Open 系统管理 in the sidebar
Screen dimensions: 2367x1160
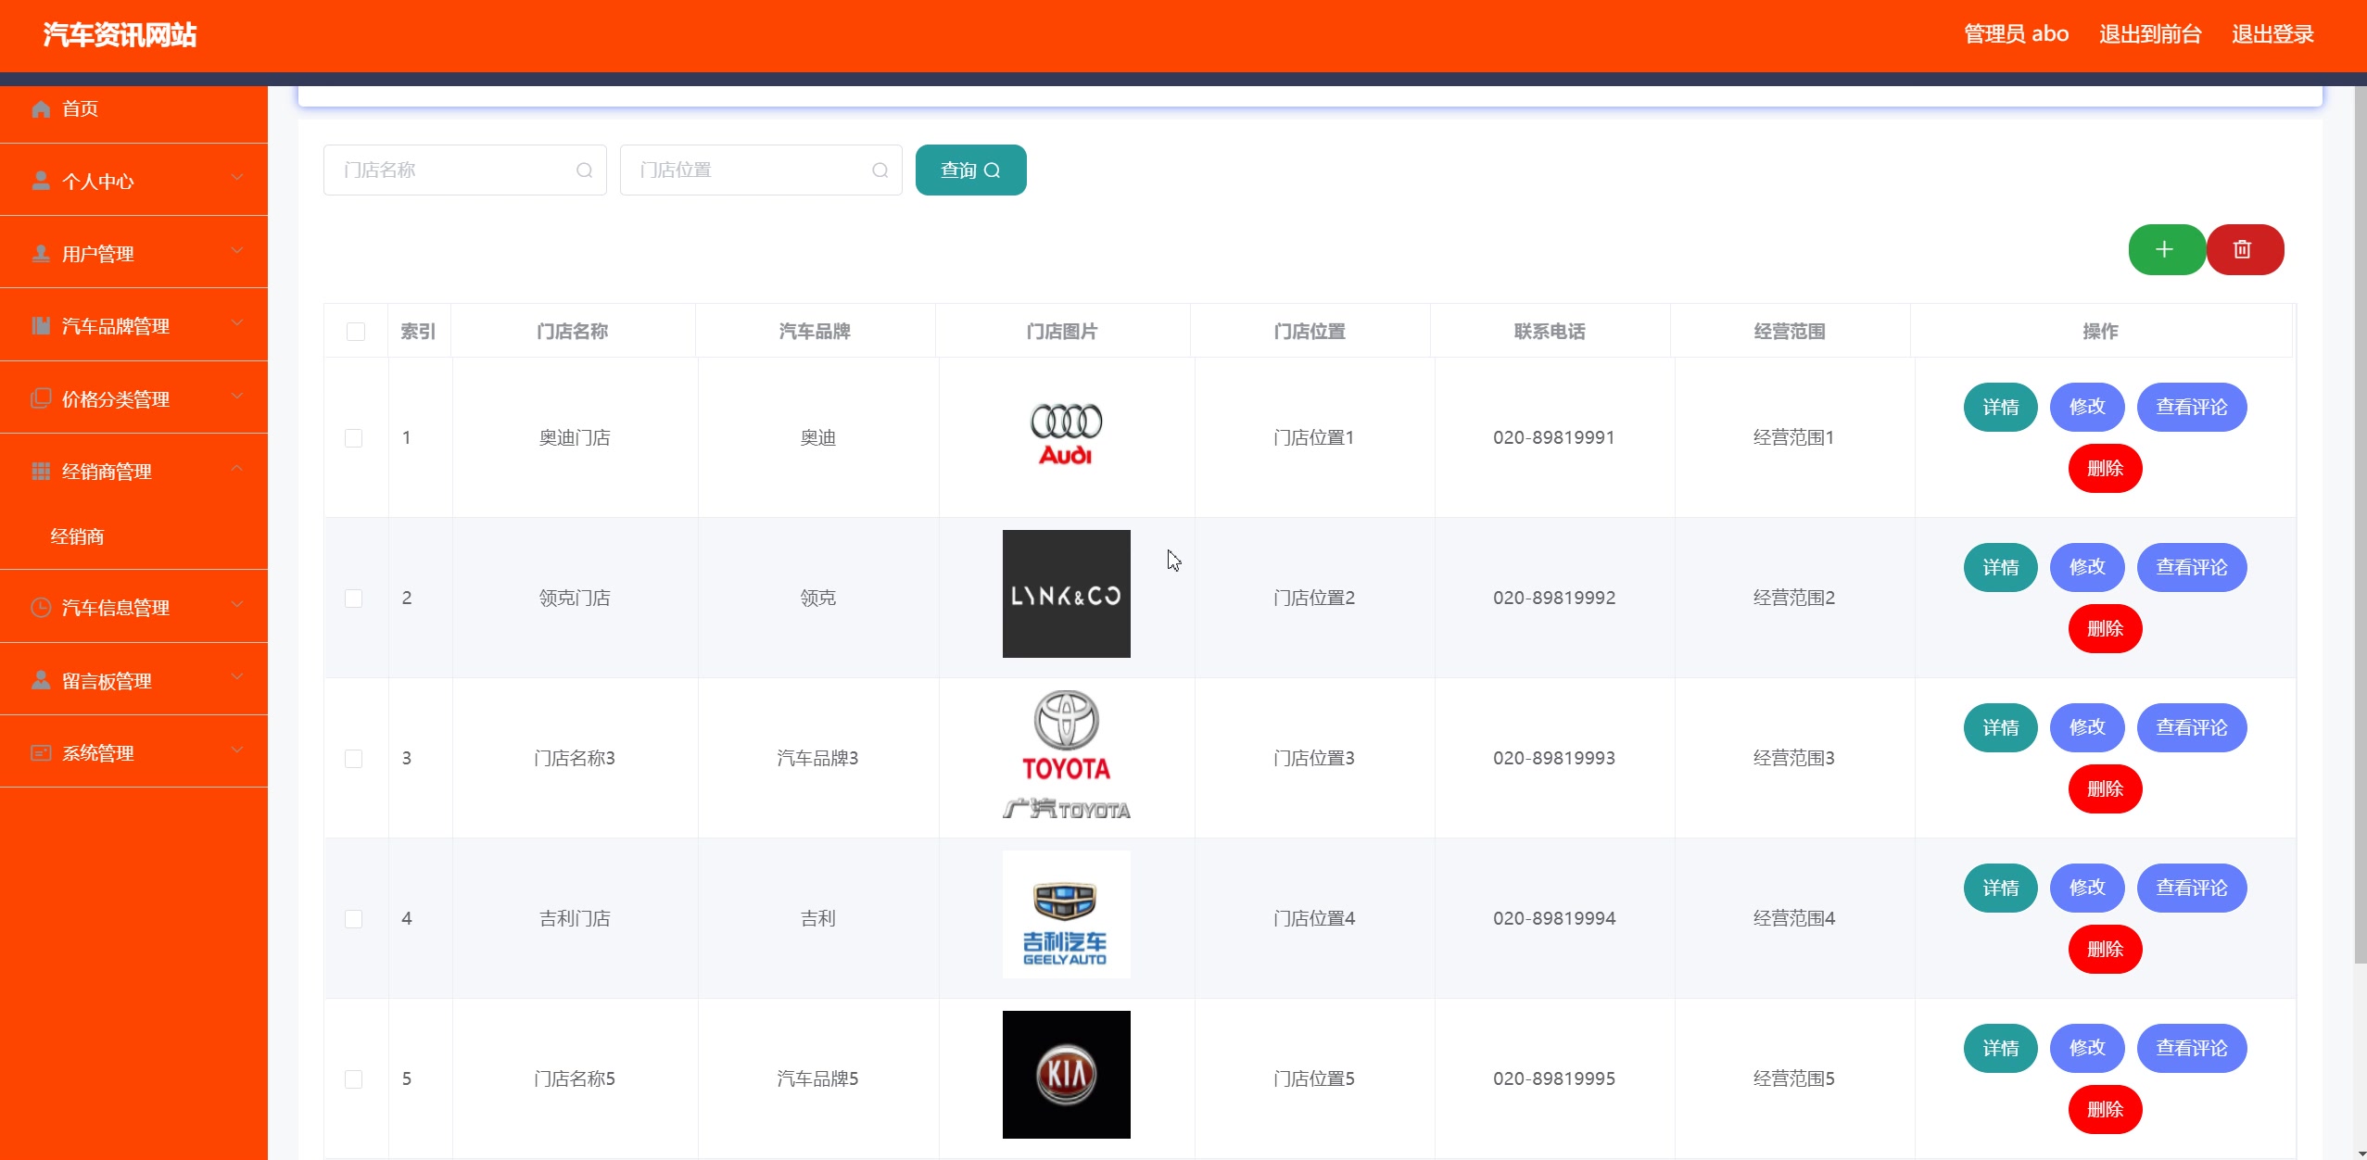coord(133,752)
